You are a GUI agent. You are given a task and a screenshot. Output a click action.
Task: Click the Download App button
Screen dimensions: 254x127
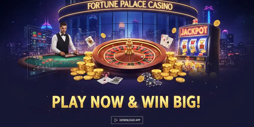(x=127, y=120)
